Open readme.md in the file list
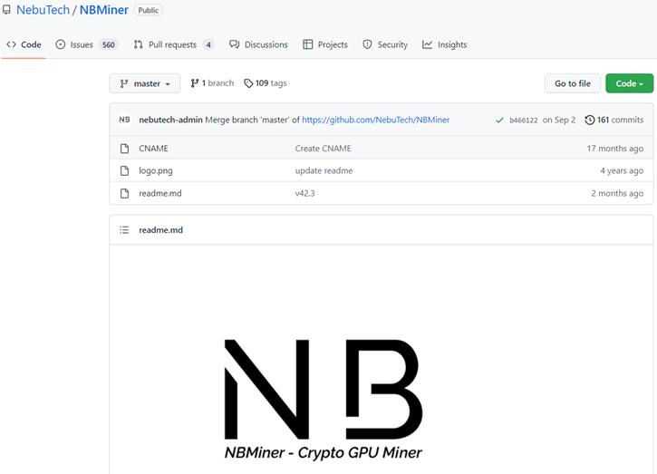This screenshot has height=474, width=657. click(x=160, y=193)
